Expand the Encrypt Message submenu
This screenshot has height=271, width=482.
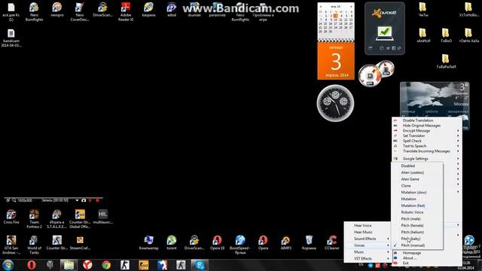pos(427,130)
